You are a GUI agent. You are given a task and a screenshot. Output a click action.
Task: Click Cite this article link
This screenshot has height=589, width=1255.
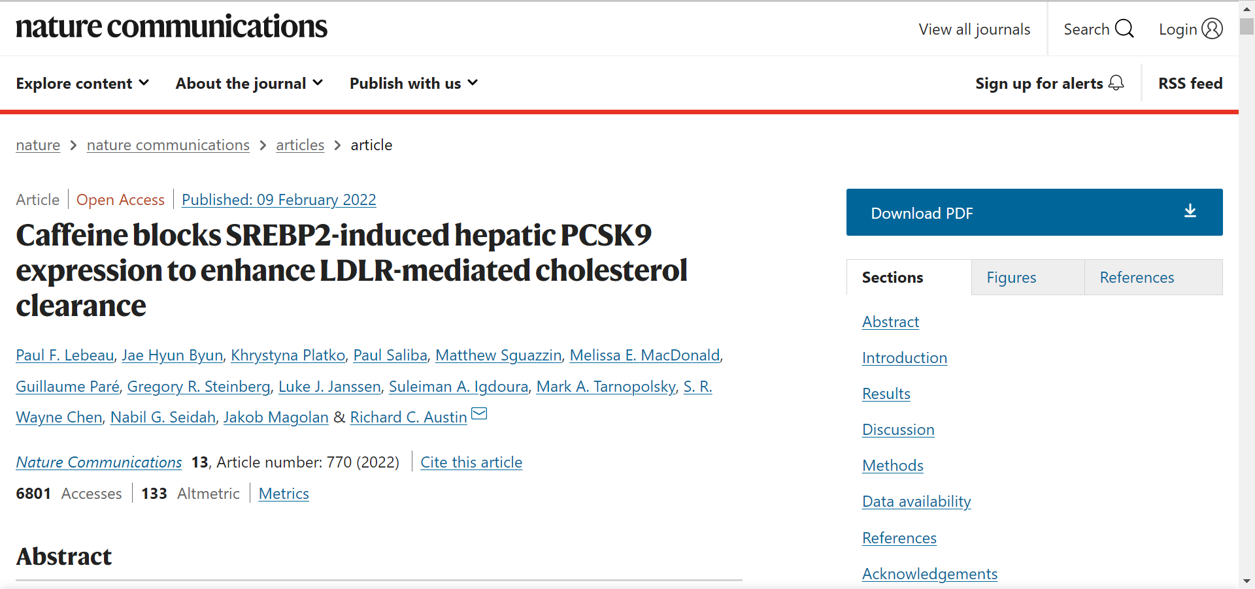point(471,462)
